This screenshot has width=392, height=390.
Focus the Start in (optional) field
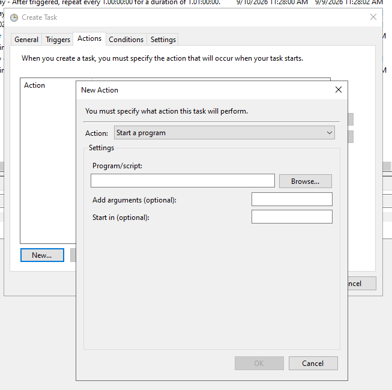pos(292,217)
